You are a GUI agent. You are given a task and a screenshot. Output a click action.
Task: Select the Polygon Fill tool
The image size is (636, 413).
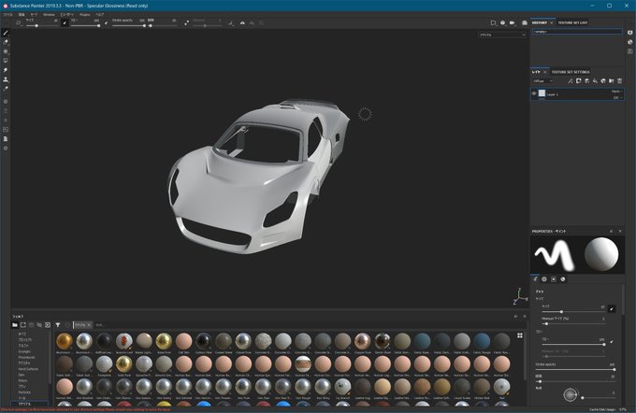(x=6, y=61)
